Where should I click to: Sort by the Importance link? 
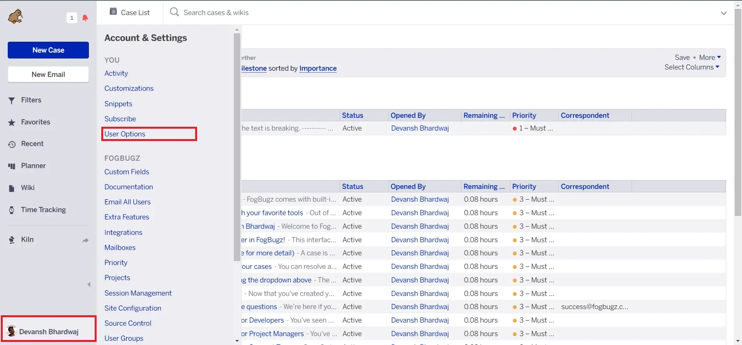pos(318,68)
